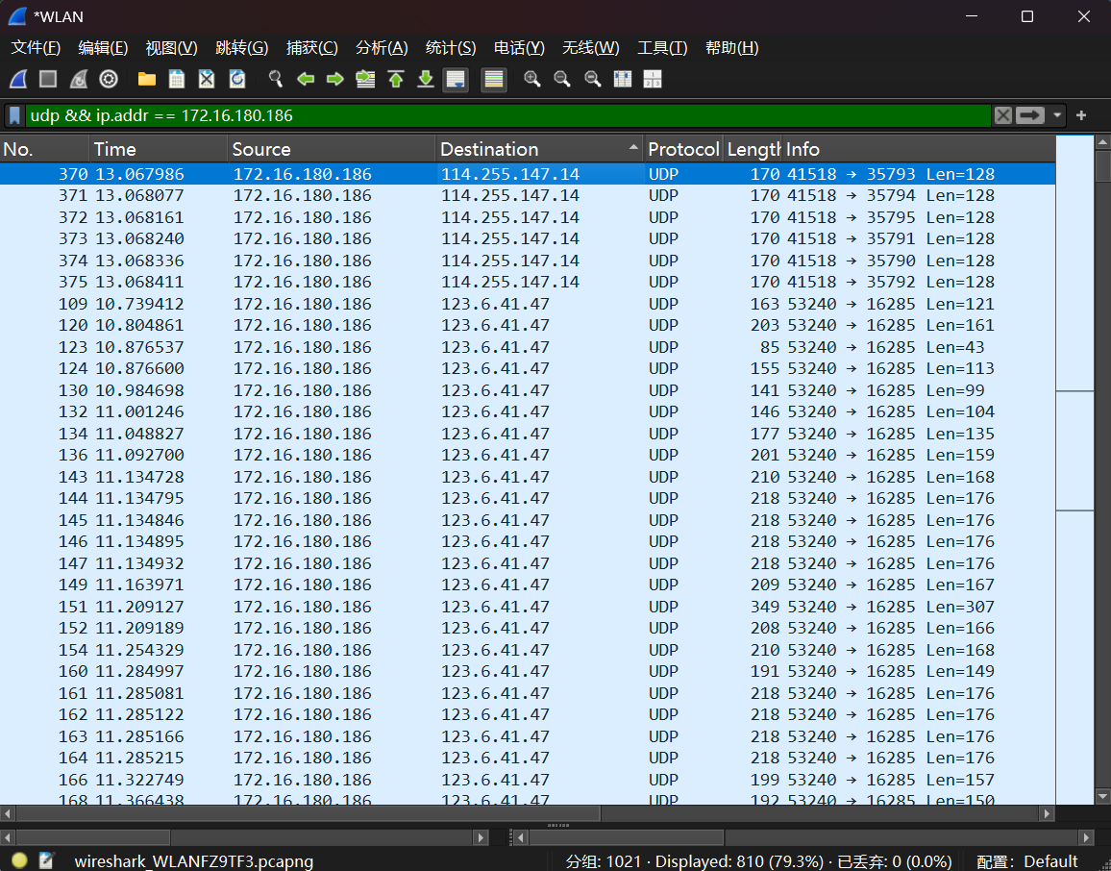The image size is (1111, 871).
Task: Select packet 109 at time 10.739412
Action: pyautogui.click(x=528, y=304)
